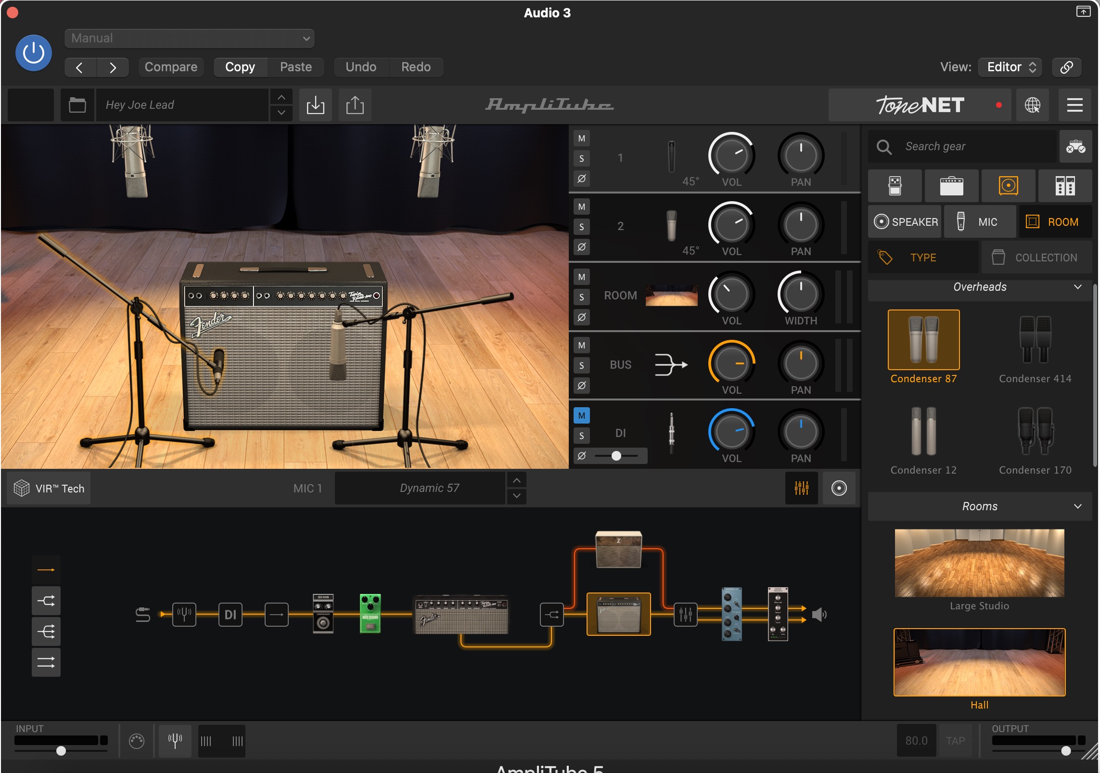The image size is (1100, 773).
Task: Open the Dynamic 57 mic selector
Action: [420, 488]
